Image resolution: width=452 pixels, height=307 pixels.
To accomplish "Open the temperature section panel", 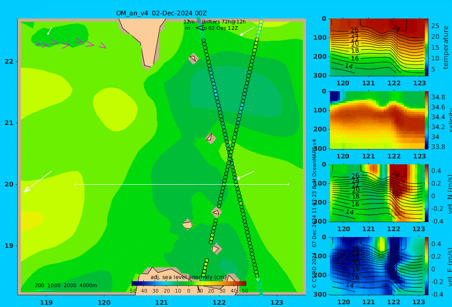I will pyautogui.click(x=377, y=47).
